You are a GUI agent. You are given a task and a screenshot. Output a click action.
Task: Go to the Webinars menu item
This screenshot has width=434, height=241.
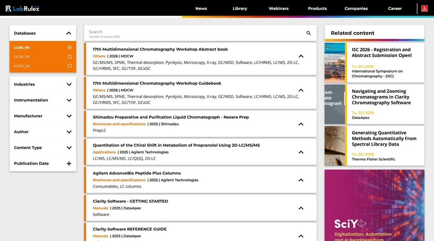279,8
